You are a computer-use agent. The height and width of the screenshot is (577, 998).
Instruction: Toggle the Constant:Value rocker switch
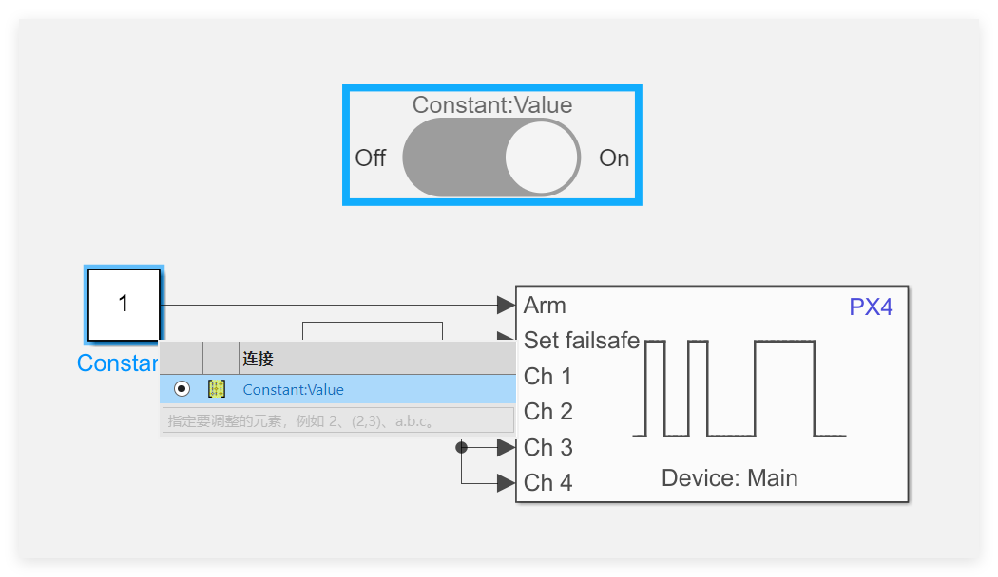coord(490,158)
